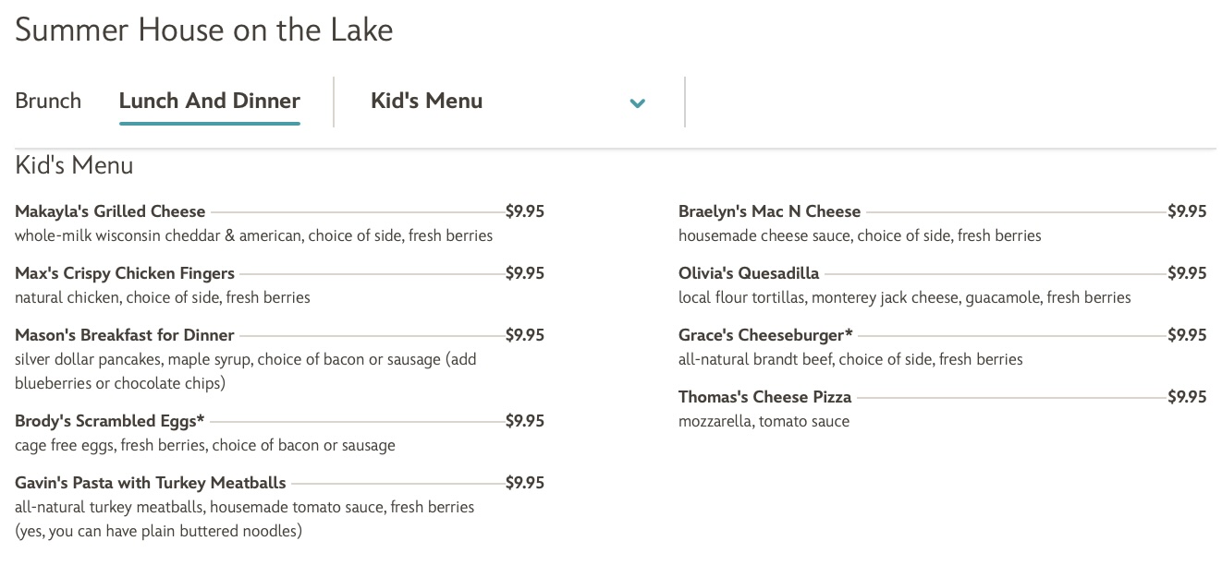Viewport: 1222px width, 565px height.
Task: Click the price beside Thomas's Cheese Pizza
Action: [x=1188, y=397]
